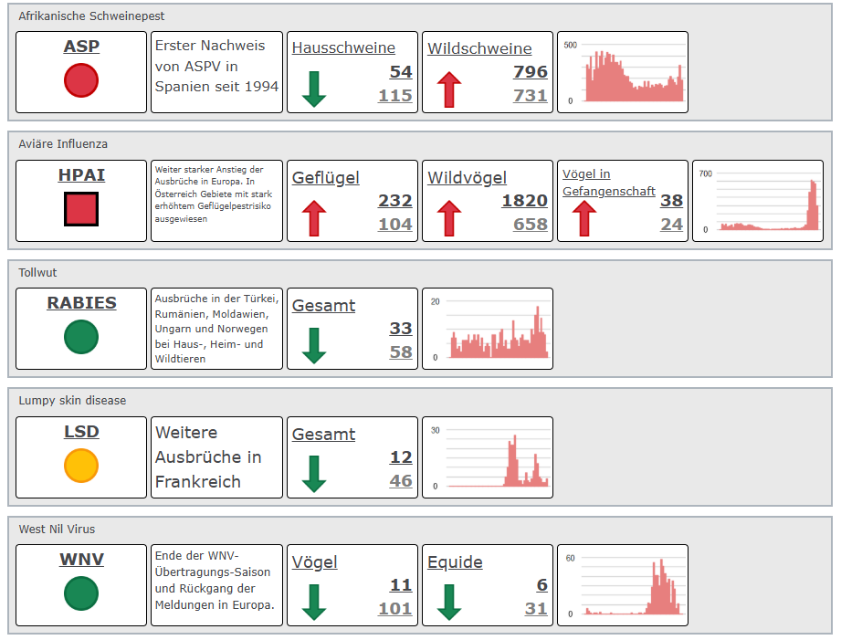Click the red up arrow for Geflügel
The image size is (841, 640).
tap(314, 219)
